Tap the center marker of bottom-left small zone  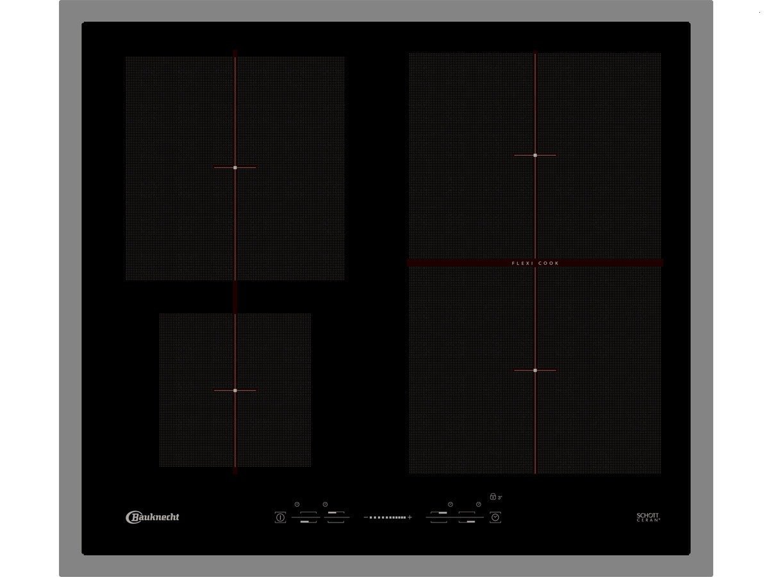click(x=235, y=390)
